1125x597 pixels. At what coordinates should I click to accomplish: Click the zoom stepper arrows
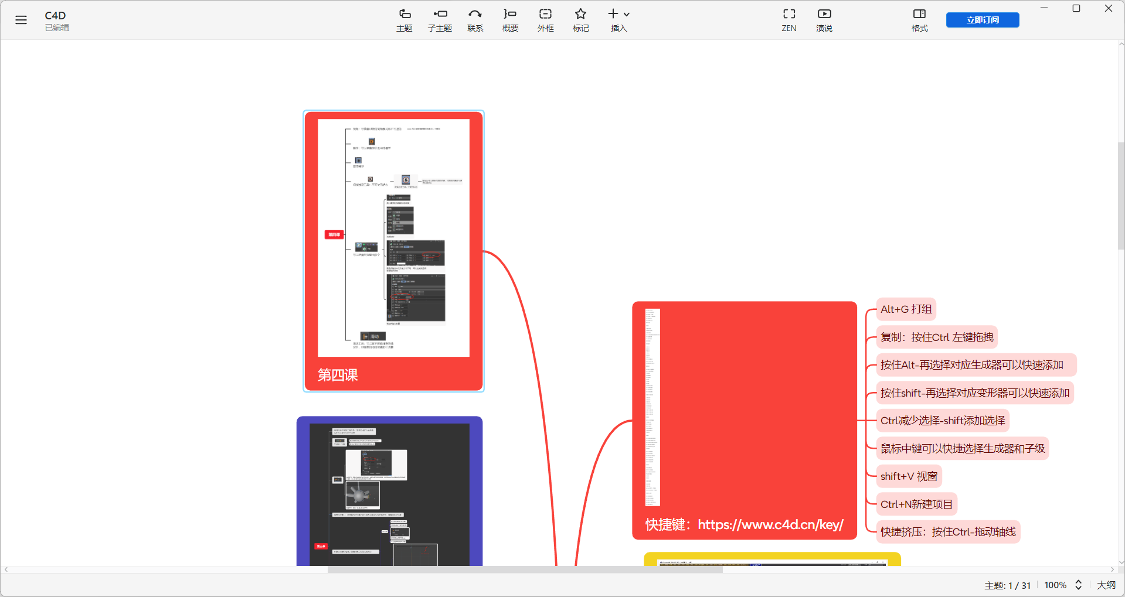[x=1078, y=585]
